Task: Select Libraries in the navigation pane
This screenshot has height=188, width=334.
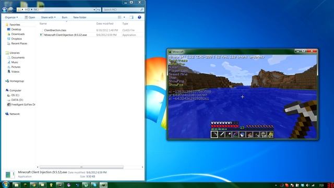Action: coord(15,53)
